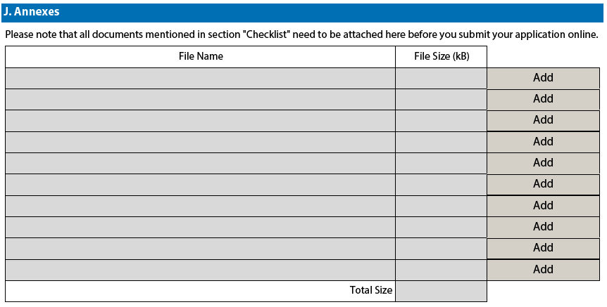
Task: Select the first File Name field
Action: (200, 78)
